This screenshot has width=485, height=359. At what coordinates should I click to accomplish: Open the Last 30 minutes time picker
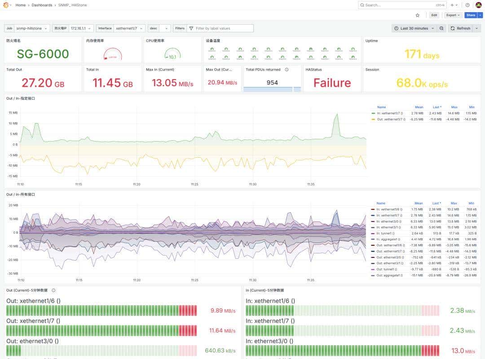coord(414,28)
